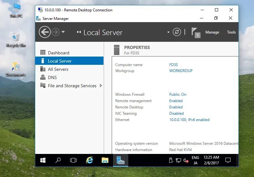Minimize the Server Manager window

pyautogui.click(x=202, y=18)
